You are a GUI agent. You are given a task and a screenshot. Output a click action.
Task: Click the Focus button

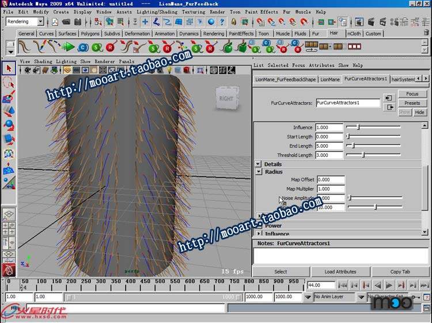click(412, 94)
